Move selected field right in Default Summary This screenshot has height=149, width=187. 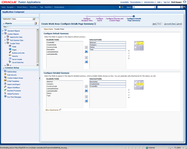(x=86, y=47)
